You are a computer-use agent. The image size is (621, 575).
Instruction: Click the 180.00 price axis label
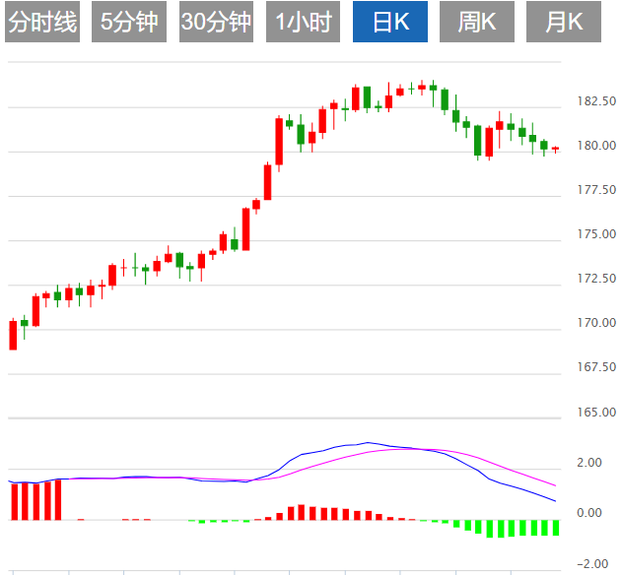pyautogui.click(x=596, y=146)
